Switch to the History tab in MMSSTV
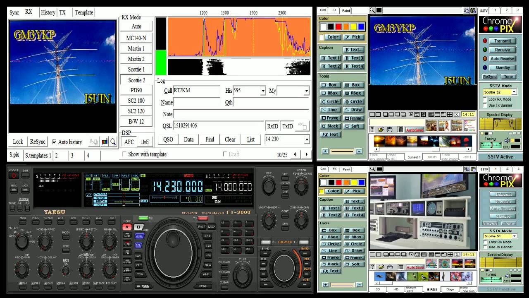The height and width of the screenshot is (298, 529). coord(48,12)
